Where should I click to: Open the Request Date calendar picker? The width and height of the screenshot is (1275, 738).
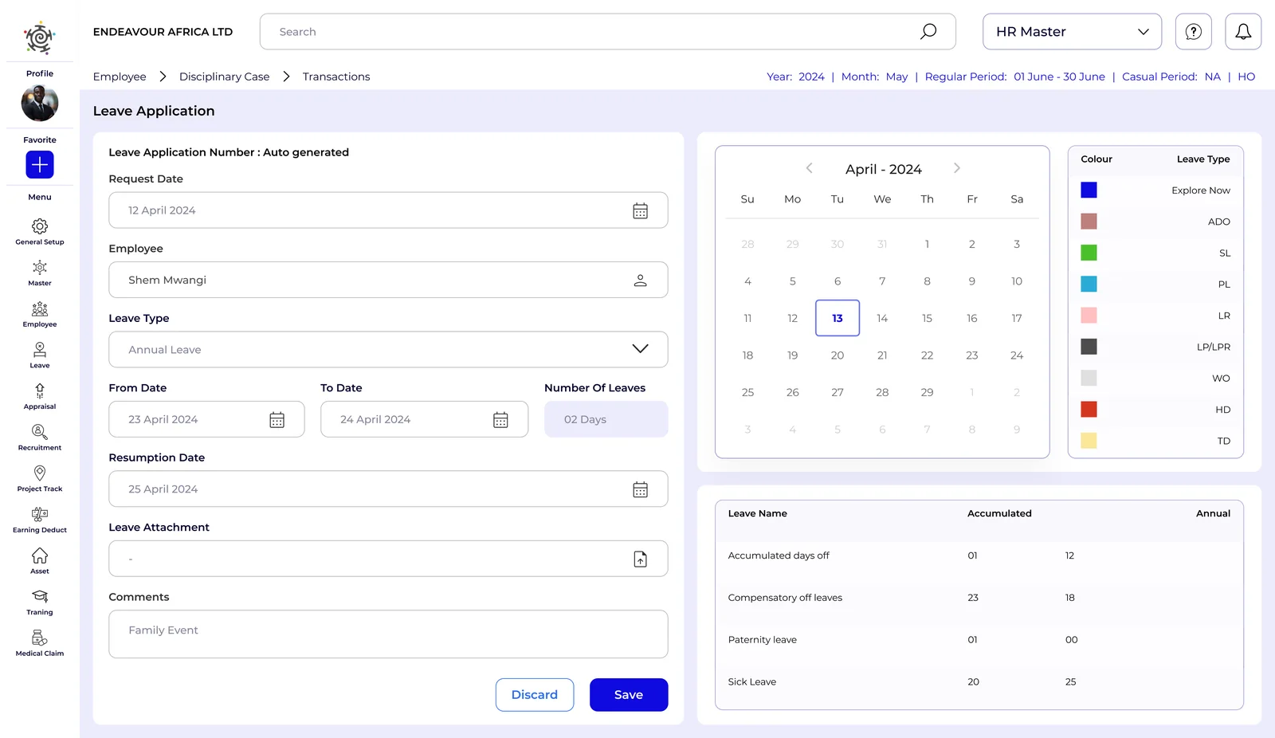pyautogui.click(x=640, y=210)
